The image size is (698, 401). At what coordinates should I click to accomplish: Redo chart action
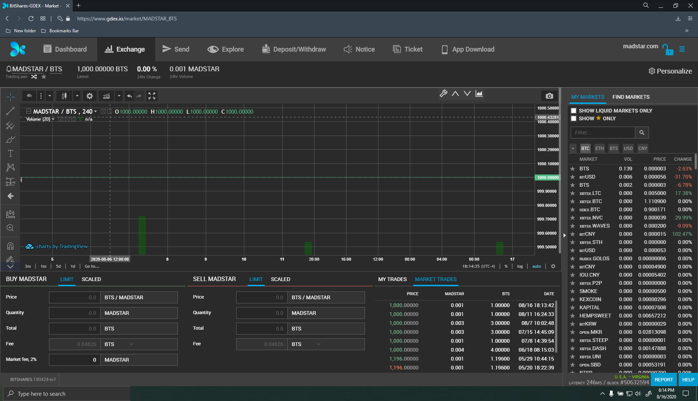point(139,96)
